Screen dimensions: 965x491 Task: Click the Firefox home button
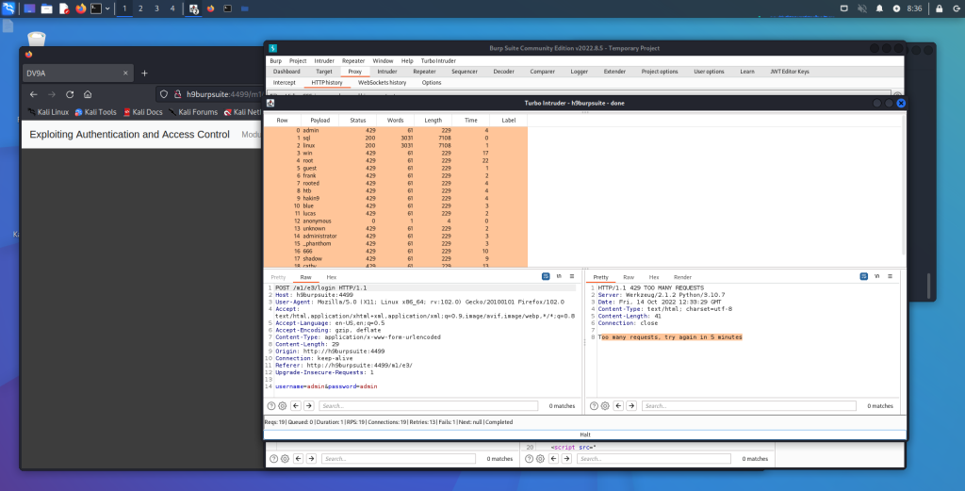point(88,94)
